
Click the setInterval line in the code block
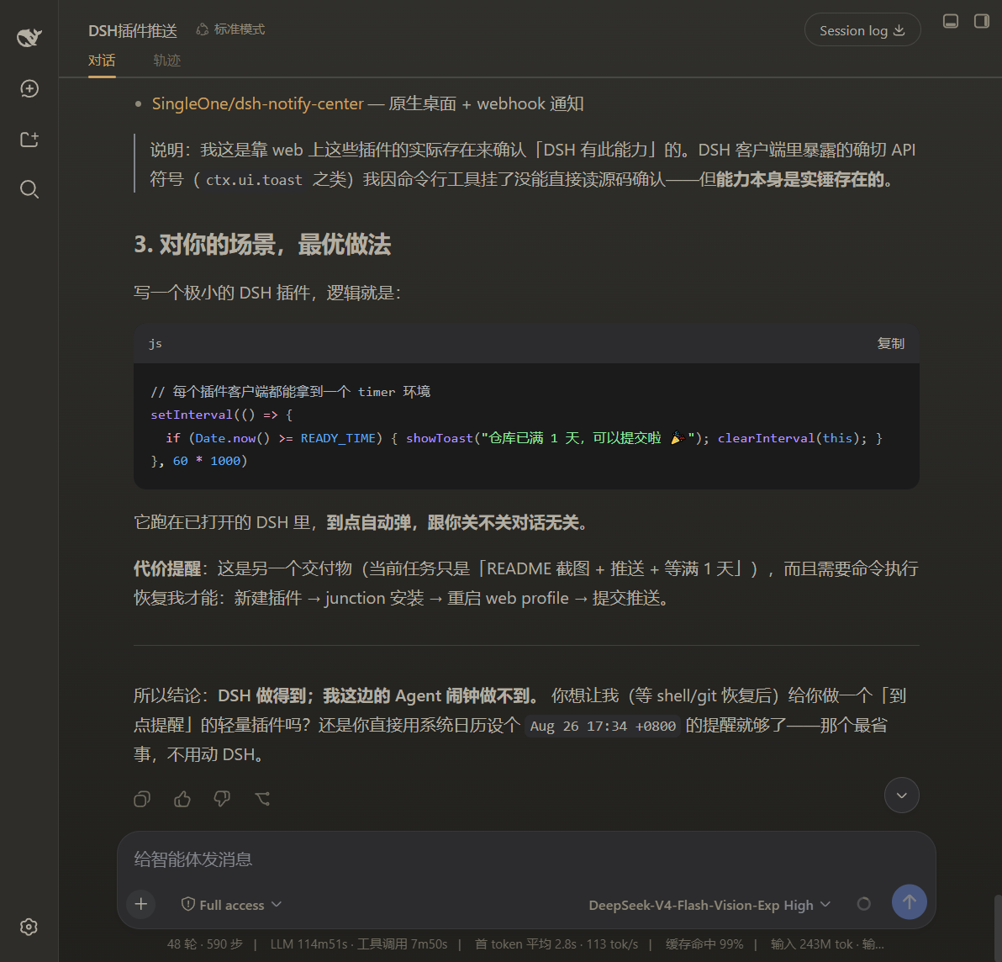(221, 415)
